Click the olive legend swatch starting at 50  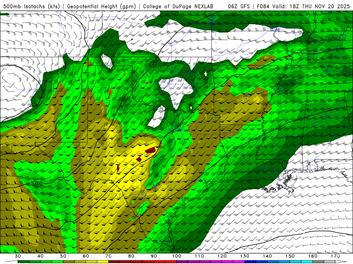point(69,262)
